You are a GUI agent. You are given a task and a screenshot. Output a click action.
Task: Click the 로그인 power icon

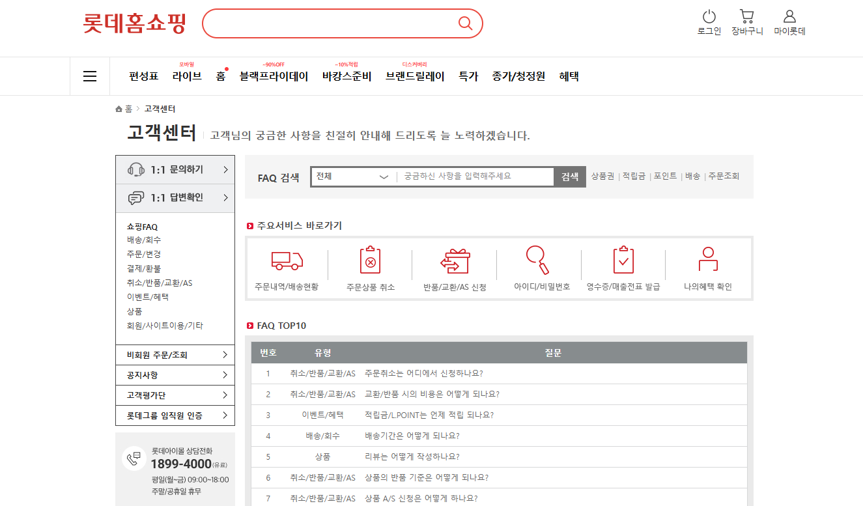[709, 16]
